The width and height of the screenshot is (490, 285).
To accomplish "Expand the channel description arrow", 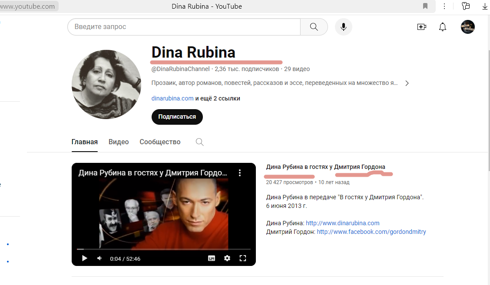I will click(407, 83).
